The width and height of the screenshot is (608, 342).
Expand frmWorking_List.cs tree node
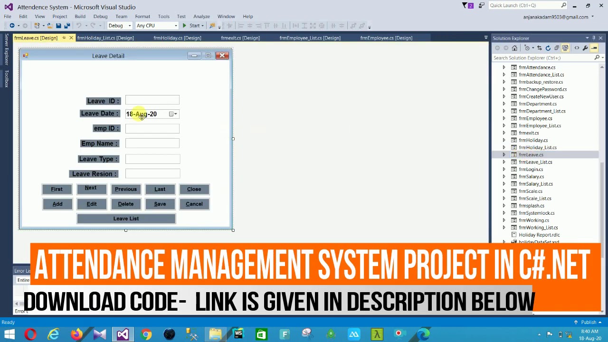[x=504, y=228]
